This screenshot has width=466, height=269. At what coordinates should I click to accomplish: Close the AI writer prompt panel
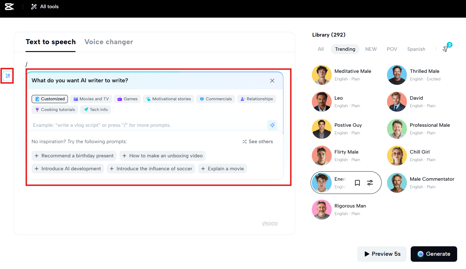(x=272, y=81)
